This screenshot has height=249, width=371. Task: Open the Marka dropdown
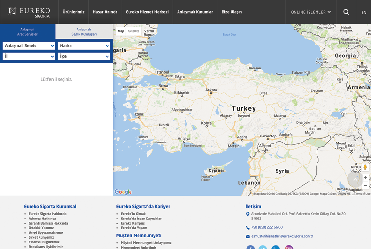[x=84, y=46]
